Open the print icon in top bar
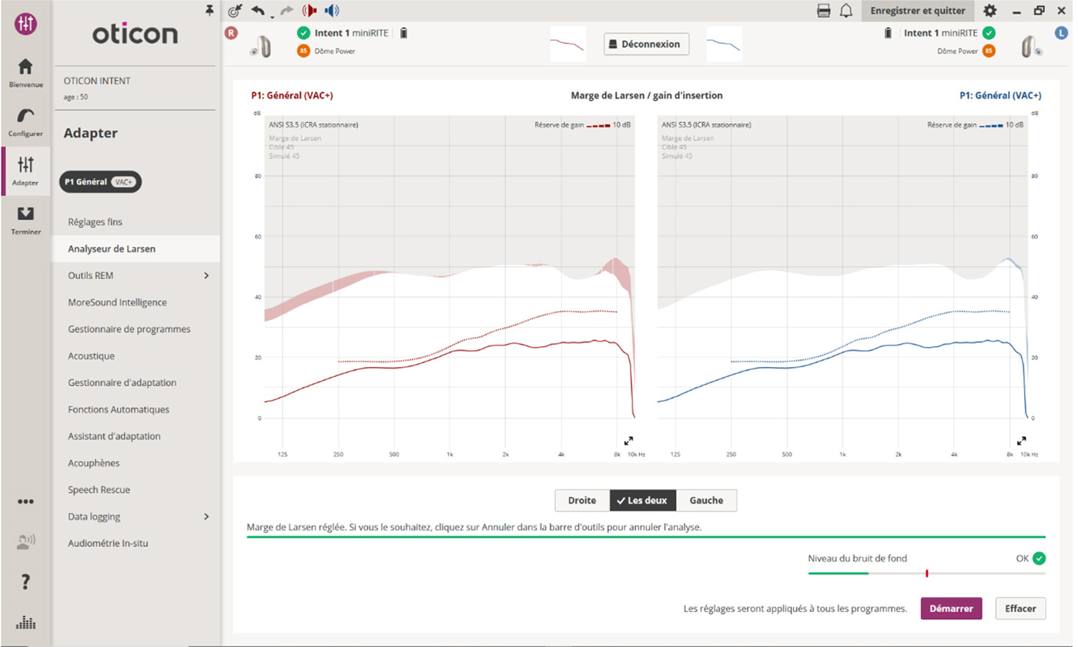The height and width of the screenshot is (647, 1078). pos(824,11)
